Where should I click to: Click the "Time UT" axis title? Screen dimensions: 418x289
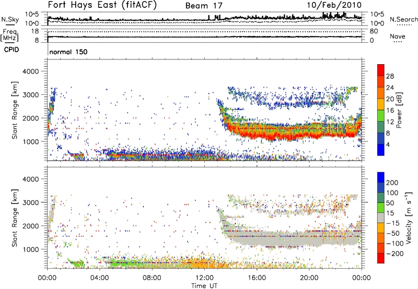(x=204, y=285)
